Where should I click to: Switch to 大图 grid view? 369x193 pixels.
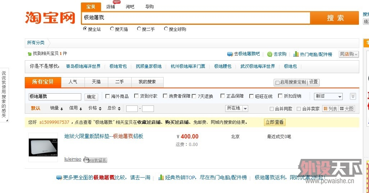347,109
